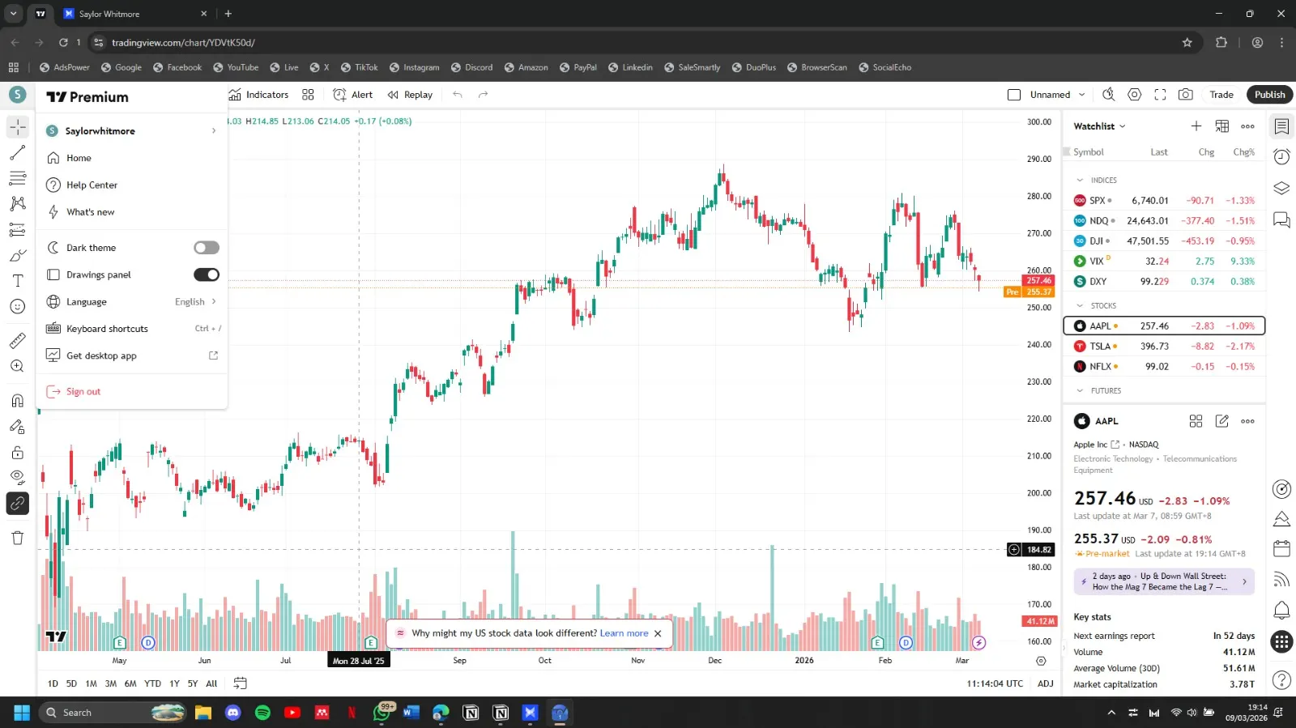Expand the Saylorwhitmore profile submenu
Image resolution: width=1296 pixels, height=728 pixels.
(x=132, y=130)
